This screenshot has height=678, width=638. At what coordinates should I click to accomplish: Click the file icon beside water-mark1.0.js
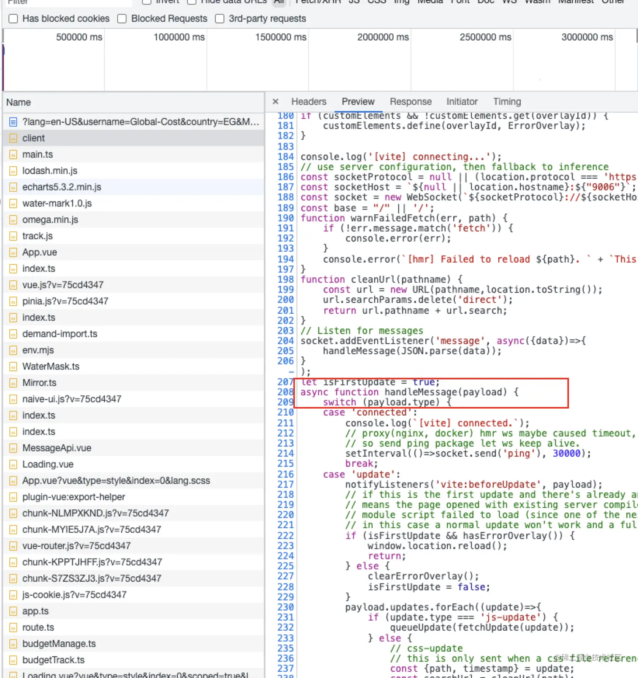(13, 203)
